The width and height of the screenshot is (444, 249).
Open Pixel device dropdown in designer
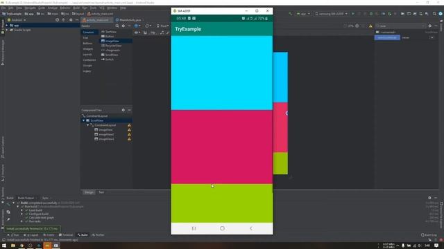162,26
